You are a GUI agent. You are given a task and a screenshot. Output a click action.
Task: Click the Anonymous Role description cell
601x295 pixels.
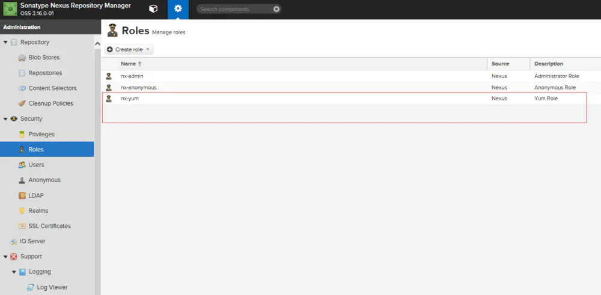click(555, 87)
